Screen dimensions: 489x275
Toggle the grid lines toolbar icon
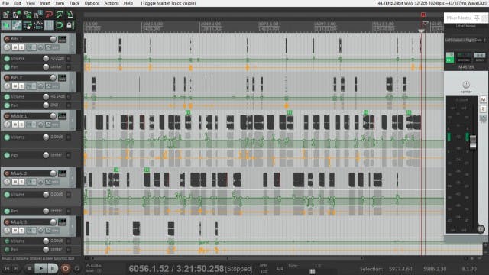pyautogui.click(x=49, y=25)
